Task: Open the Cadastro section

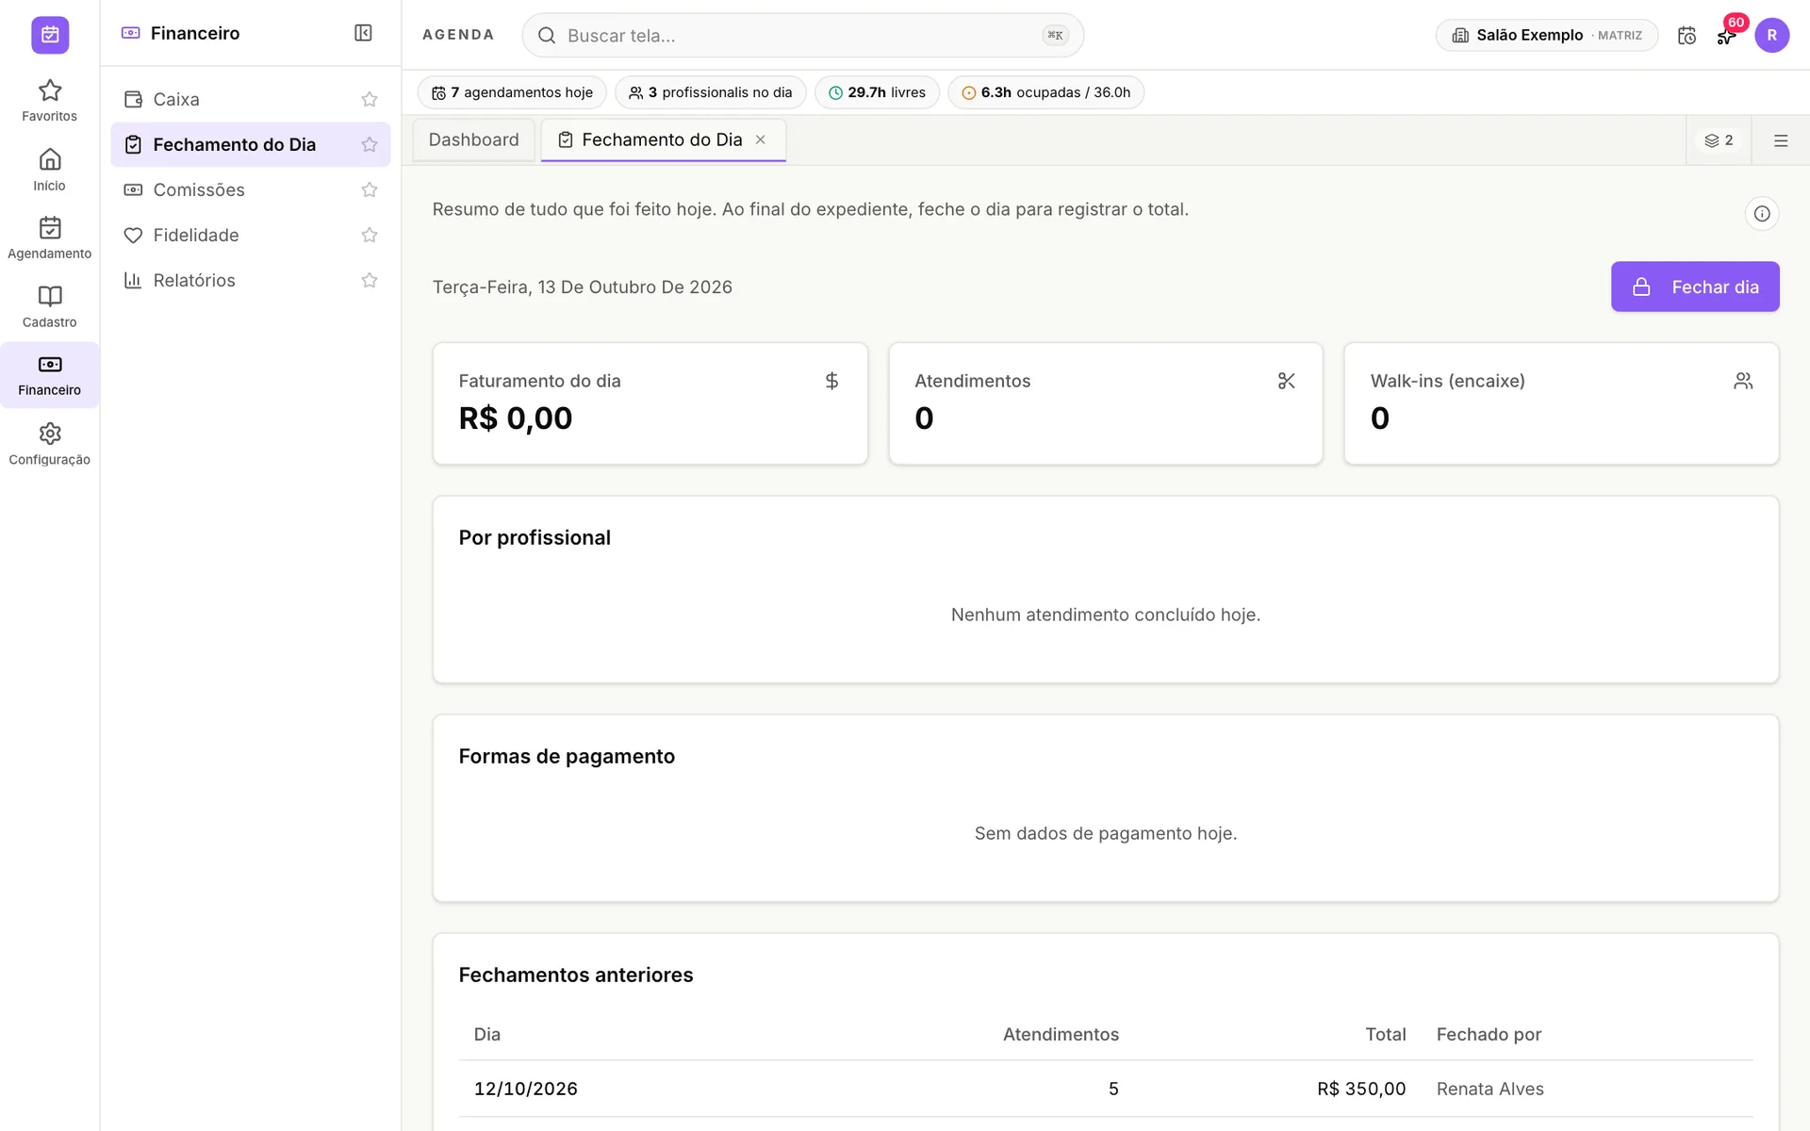Action: [x=50, y=307]
